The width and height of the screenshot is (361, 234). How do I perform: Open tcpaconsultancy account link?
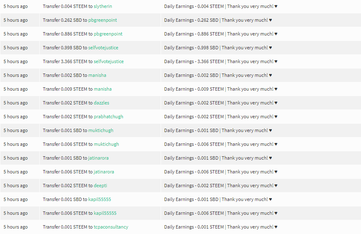tap(111, 227)
